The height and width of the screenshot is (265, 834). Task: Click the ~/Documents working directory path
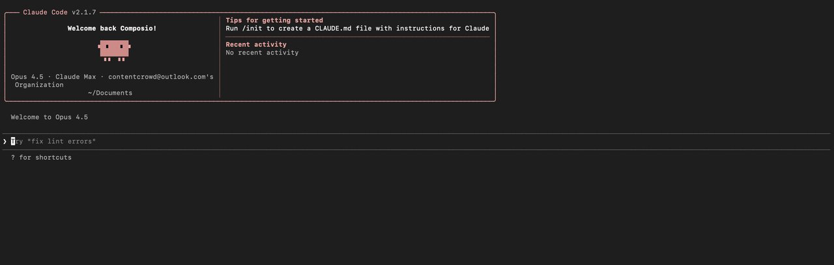[x=110, y=93]
